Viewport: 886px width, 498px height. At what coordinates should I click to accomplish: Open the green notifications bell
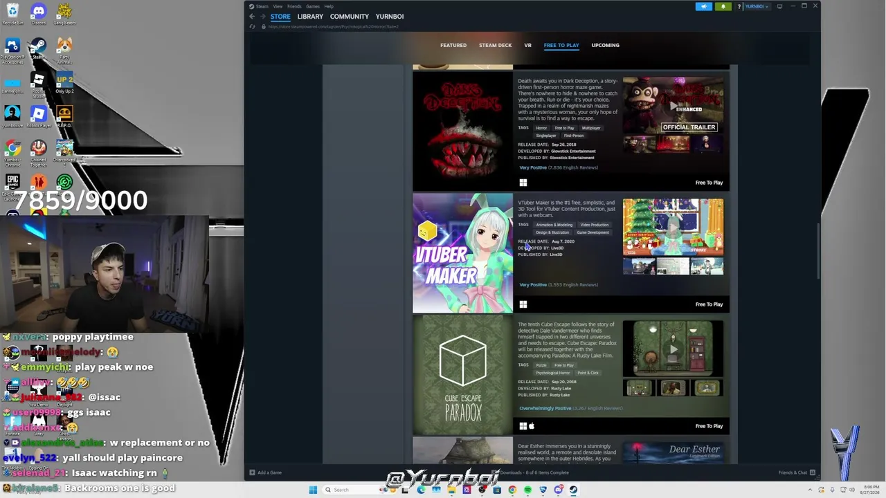pyautogui.click(x=723, y=6)
